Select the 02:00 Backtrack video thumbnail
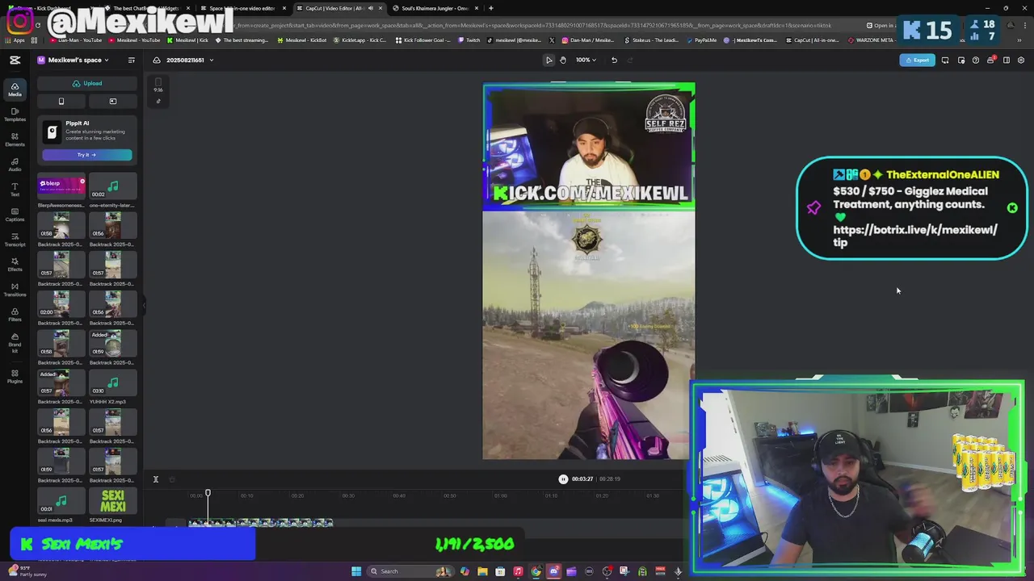 click(61, 306)
